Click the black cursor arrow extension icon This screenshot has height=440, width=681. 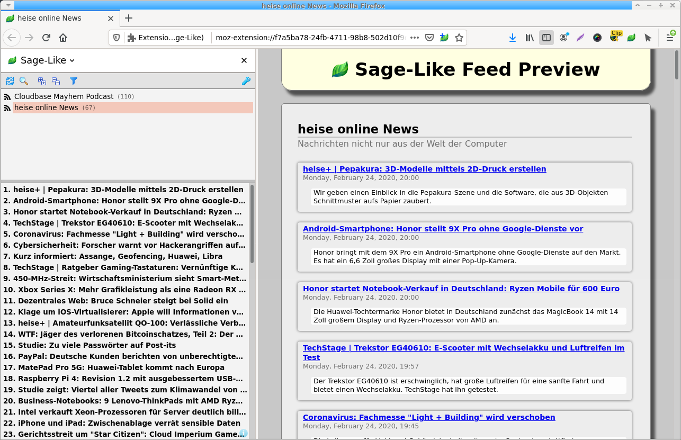click(x=648, y=38)
